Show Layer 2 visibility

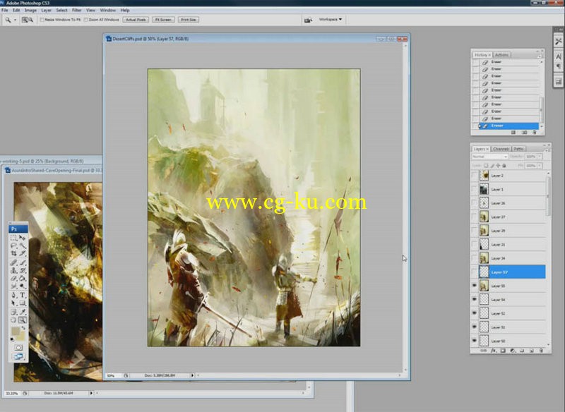coord(475,176)
